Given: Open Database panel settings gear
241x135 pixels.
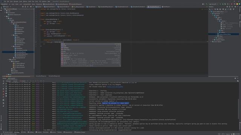Looking at the screenshot, I should (235, 7).
